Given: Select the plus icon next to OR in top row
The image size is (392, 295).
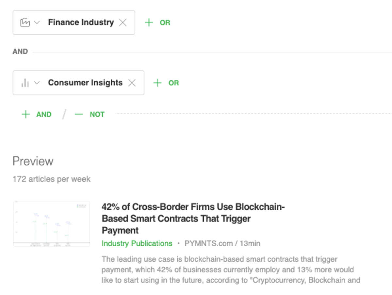Looking at the screenshot, I should click(149, 23).
